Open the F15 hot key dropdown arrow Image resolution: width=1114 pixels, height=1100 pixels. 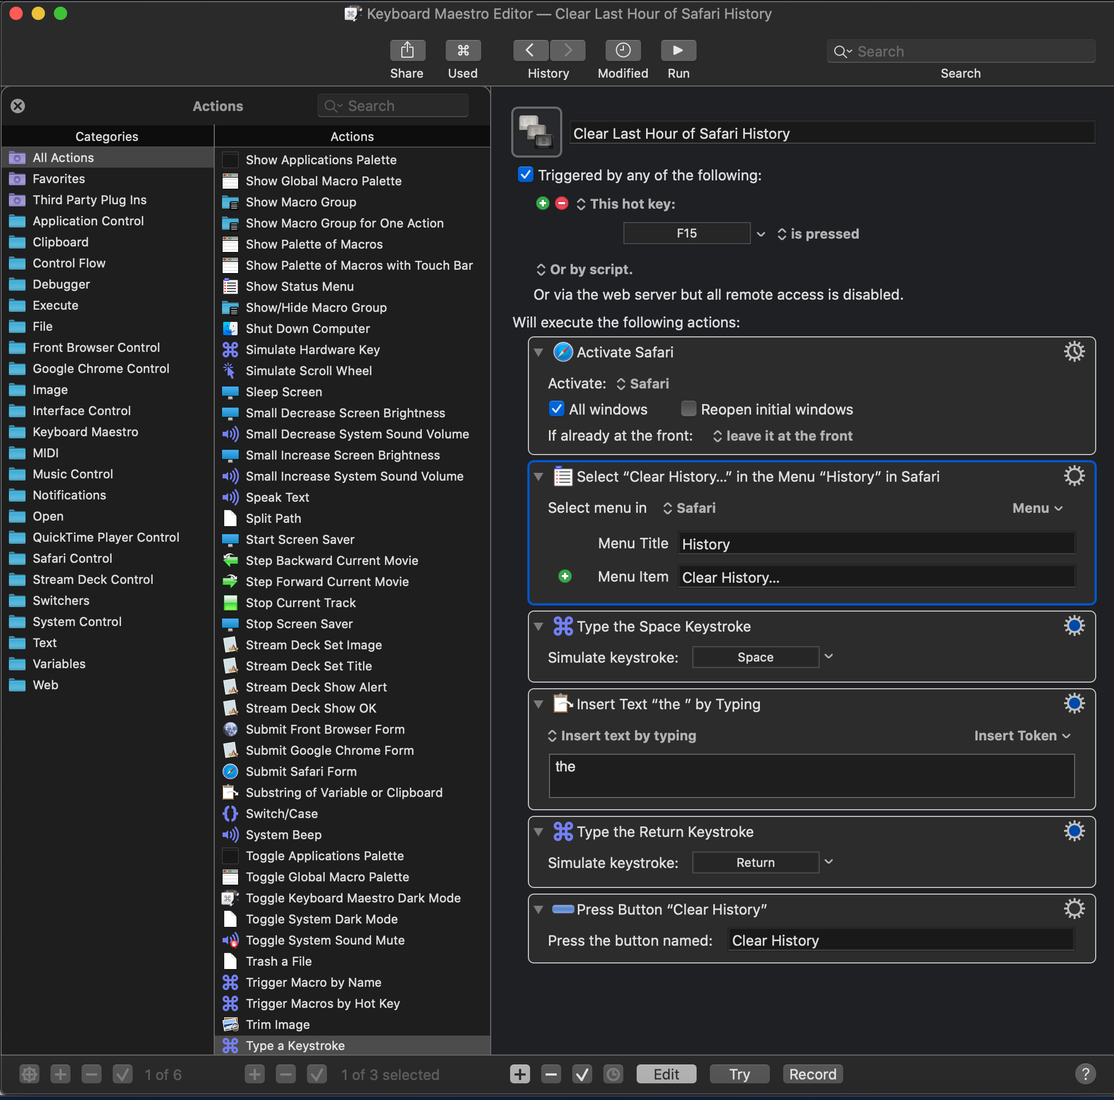(760, 234)
